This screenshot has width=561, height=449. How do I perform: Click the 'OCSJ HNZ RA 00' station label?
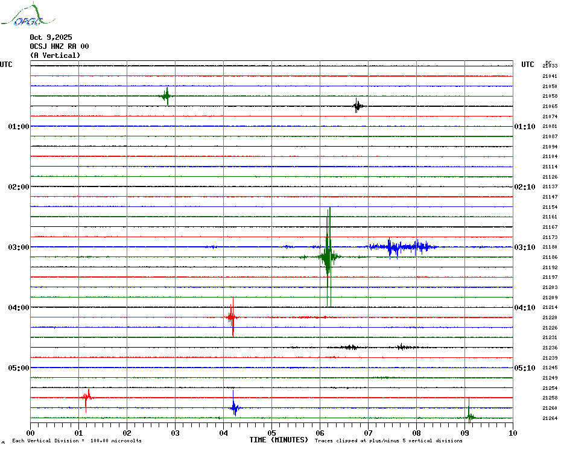pos(59,46)
